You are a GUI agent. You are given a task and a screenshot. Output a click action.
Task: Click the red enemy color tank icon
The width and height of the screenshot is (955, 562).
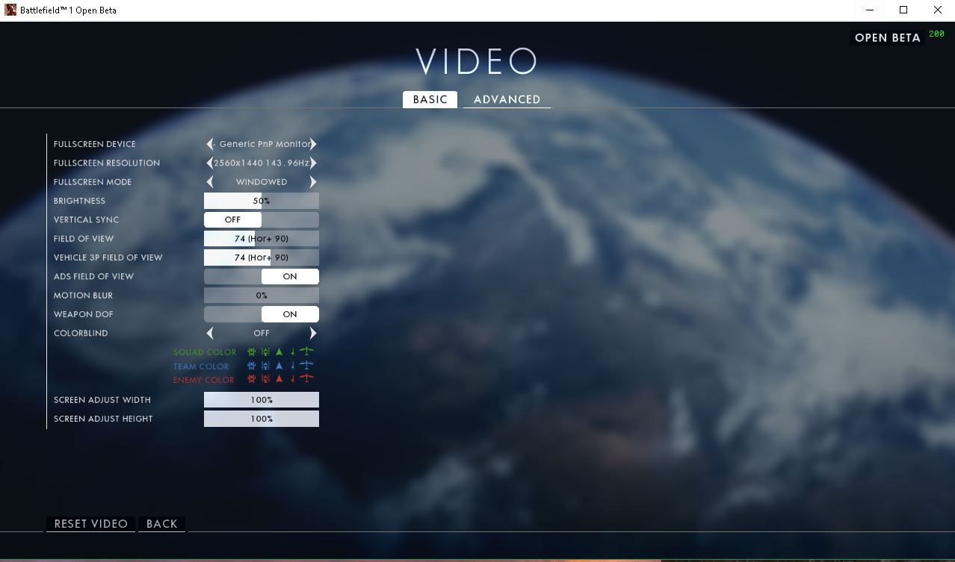point(265,379)
